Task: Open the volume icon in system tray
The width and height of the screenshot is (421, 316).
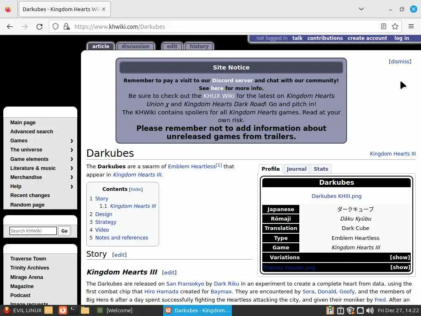Action: (x=370, y=310)
